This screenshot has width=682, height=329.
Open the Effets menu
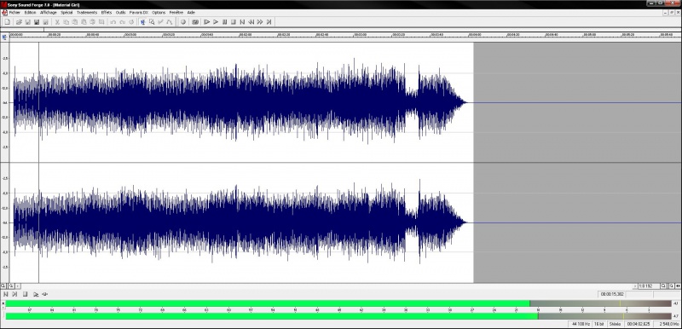[107, 13]
